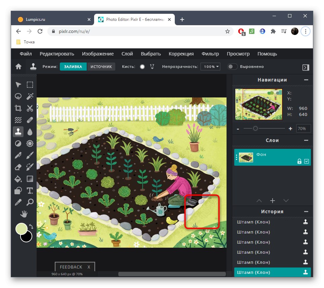Open the brush size 17 dropdown
This screenshot has height=288, width=324.
(x=152, y=67)
